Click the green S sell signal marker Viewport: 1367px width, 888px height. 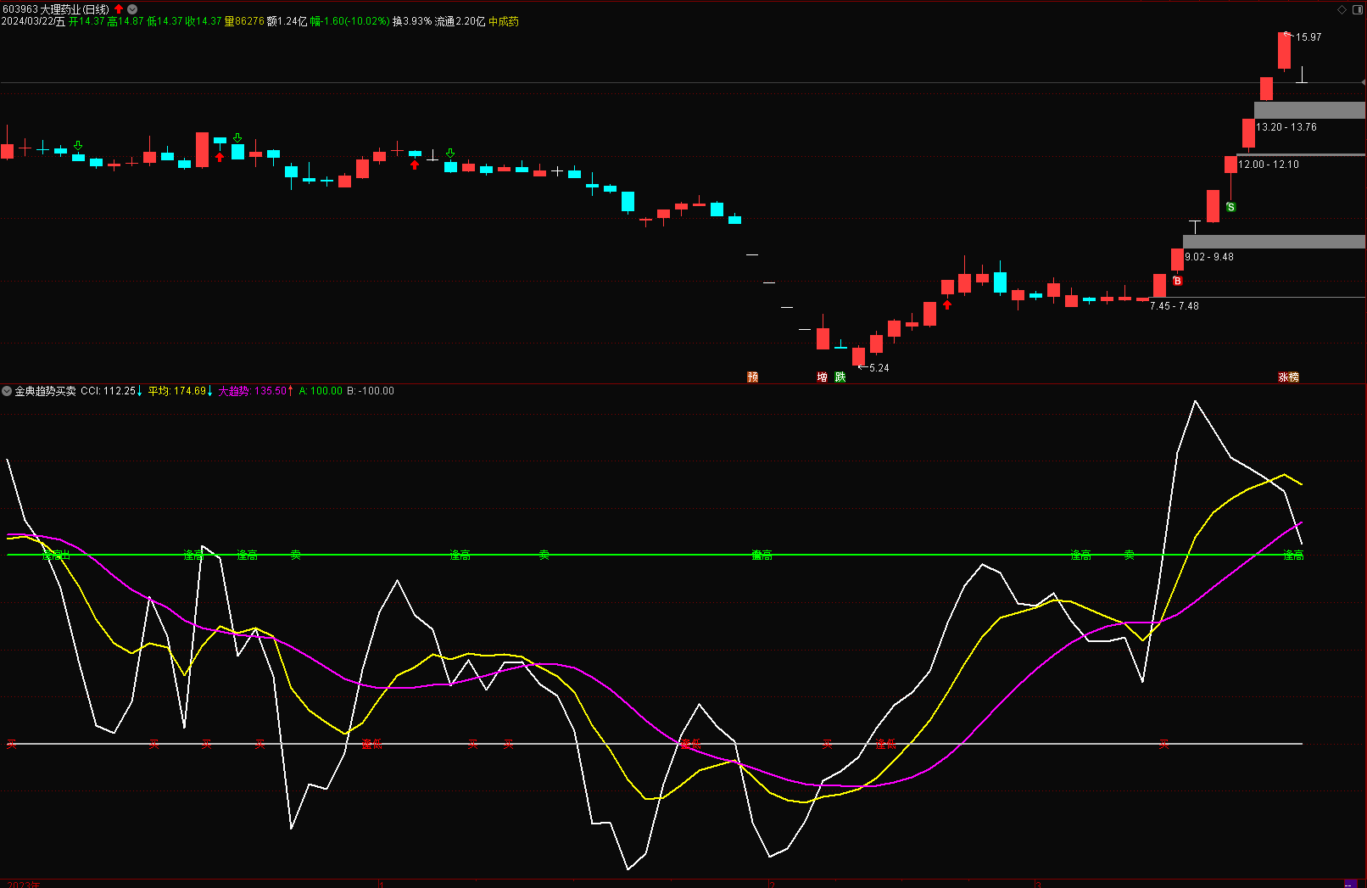tap(1230, 207)
